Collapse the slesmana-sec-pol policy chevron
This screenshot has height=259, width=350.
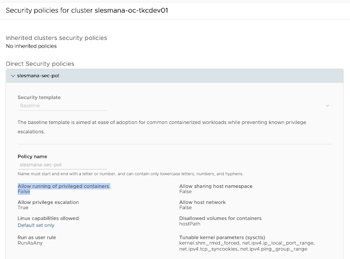coord(13,76)
